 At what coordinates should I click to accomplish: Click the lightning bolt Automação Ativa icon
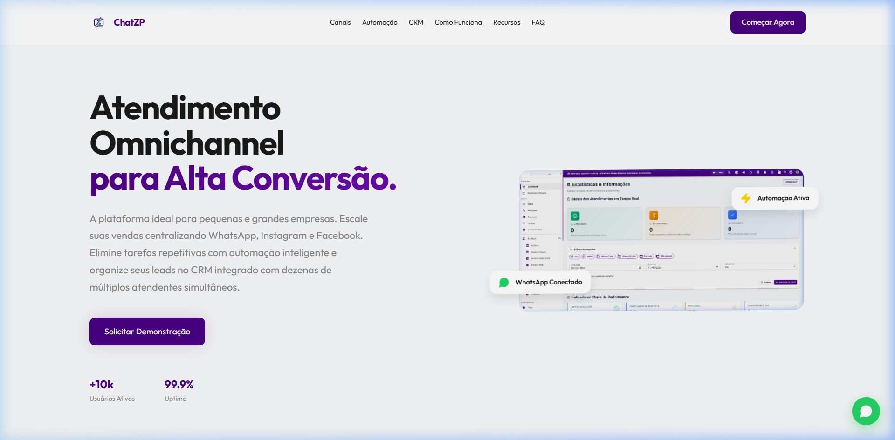tap(746, 198)
